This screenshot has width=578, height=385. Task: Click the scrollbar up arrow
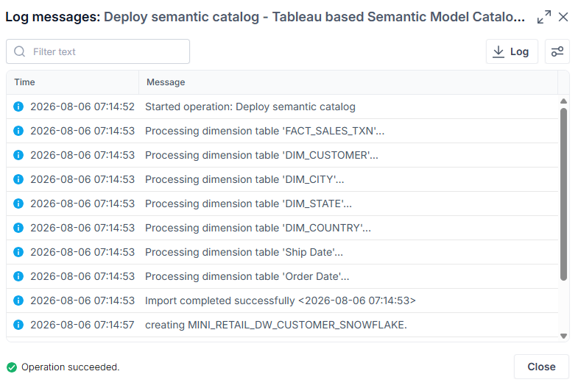563,101
